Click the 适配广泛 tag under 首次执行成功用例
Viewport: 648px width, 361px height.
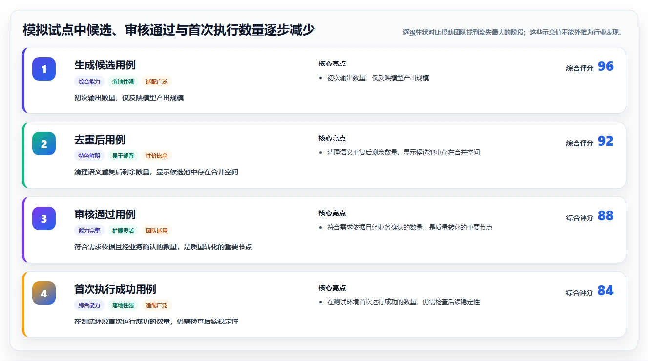[157, 306]
